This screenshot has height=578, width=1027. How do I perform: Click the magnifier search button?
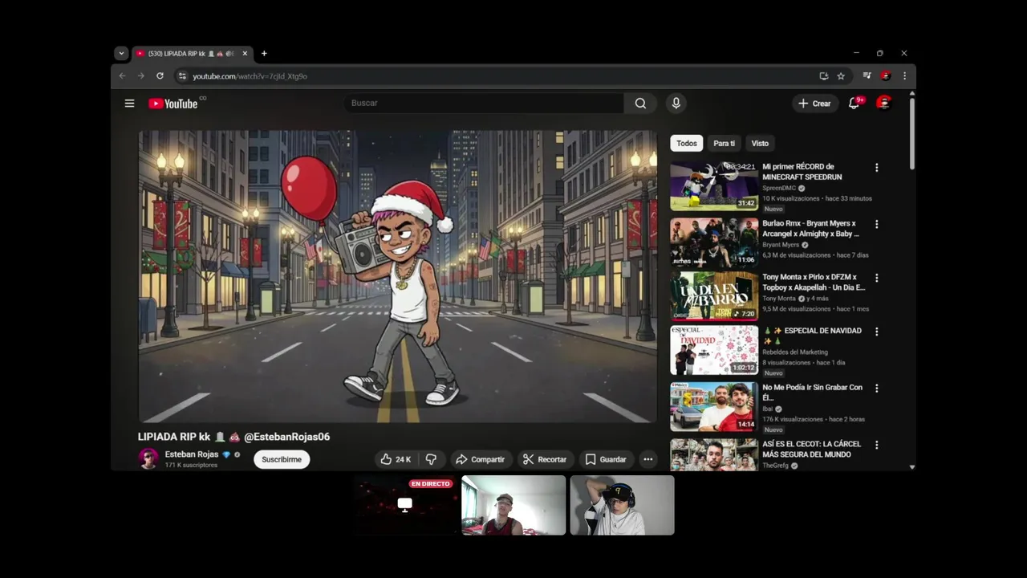click(640, 103)
